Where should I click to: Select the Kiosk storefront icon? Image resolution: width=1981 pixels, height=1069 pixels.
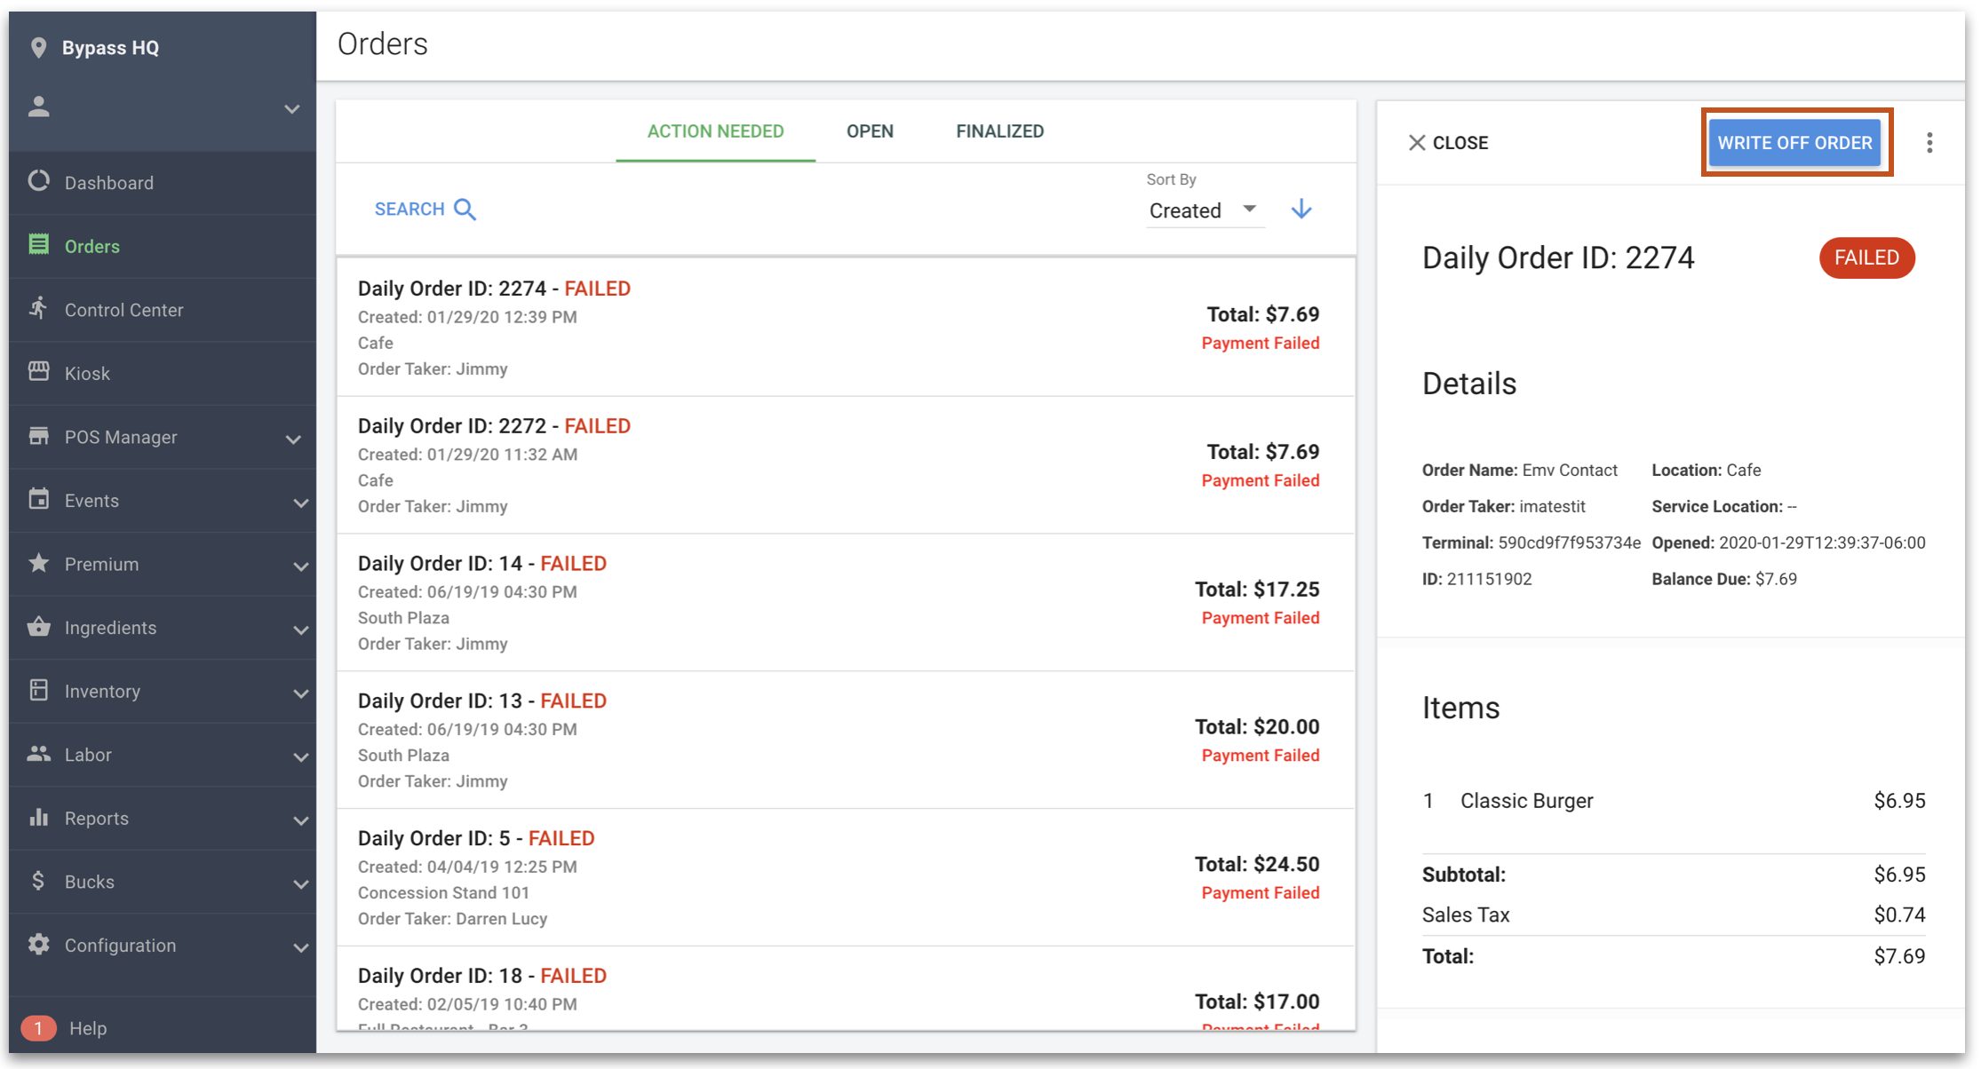(x=38, y=372)
